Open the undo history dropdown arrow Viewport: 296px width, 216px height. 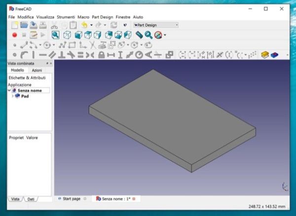pos(91,25)
